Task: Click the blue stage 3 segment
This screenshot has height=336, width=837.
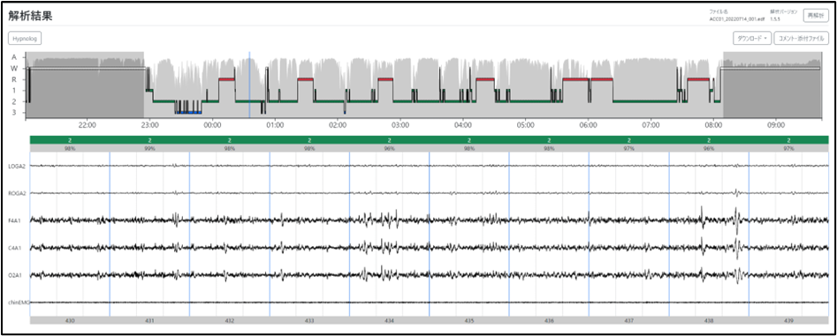Action: pos(188,112)
